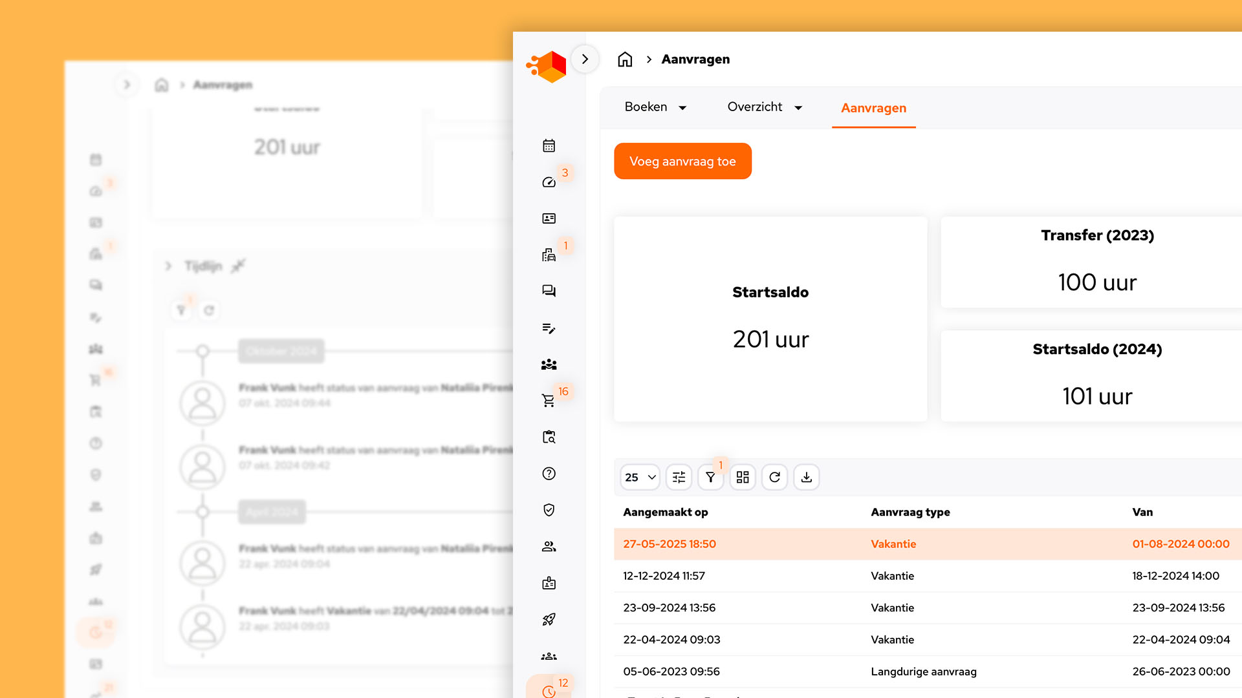The width and height of the screenshot is (1242, 698).
Task: Open the page size dropdown showing 25
Action: click(x=639, y=477)
